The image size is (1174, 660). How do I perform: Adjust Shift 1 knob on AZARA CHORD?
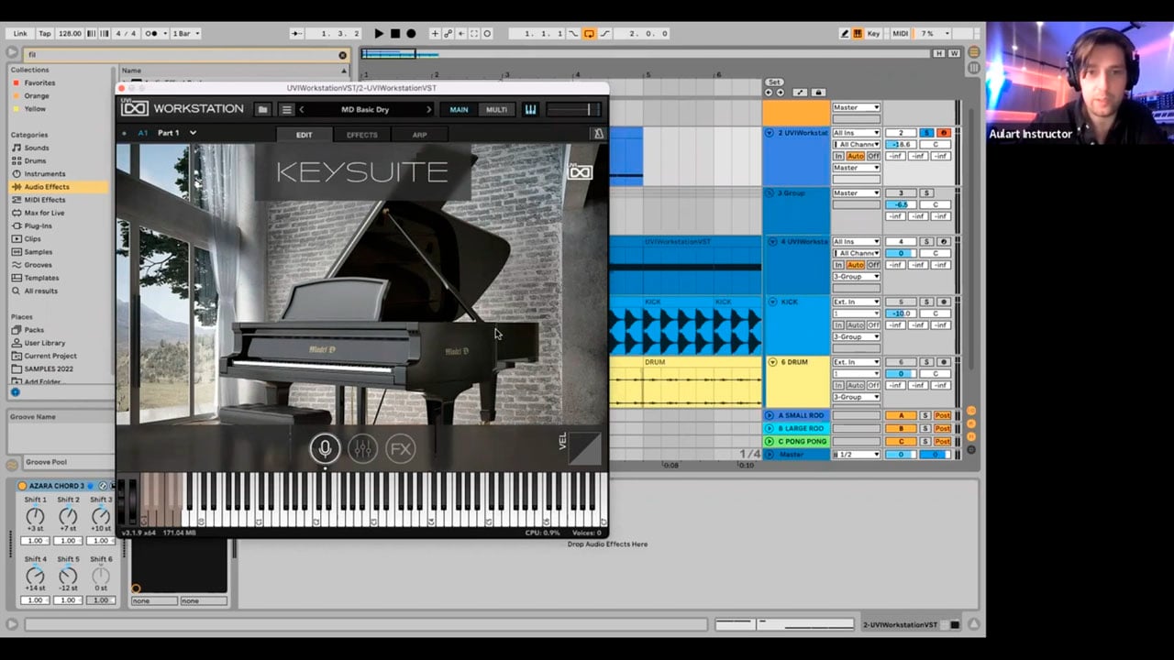(x=35, y=516)
